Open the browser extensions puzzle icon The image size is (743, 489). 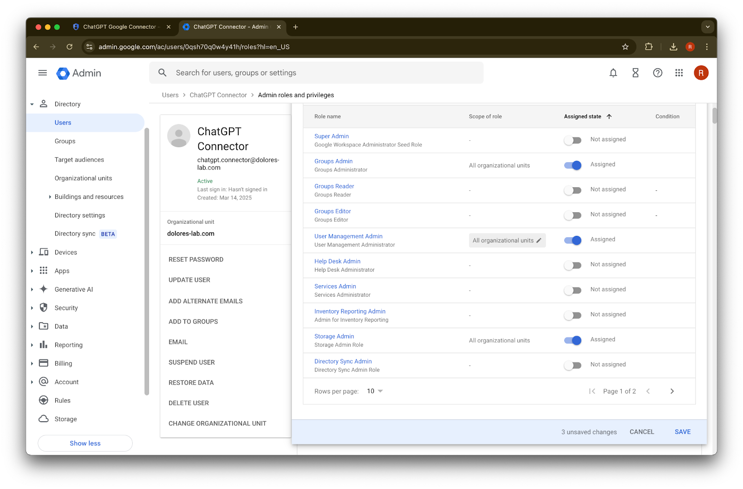649,47
